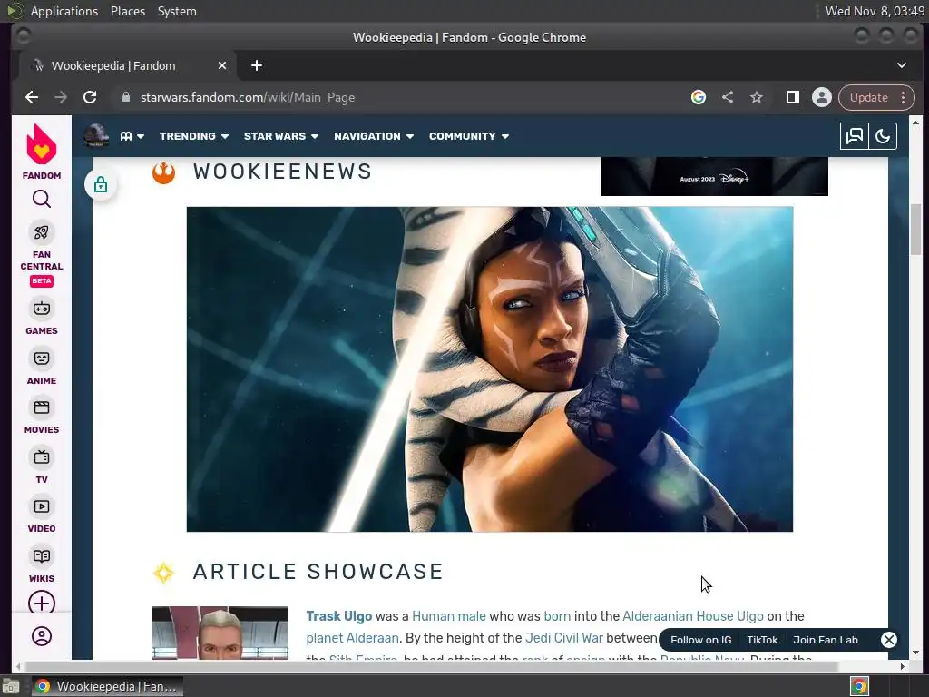
Task: Click the Wookieepedia taskbar window button
Action: point(107,686)
